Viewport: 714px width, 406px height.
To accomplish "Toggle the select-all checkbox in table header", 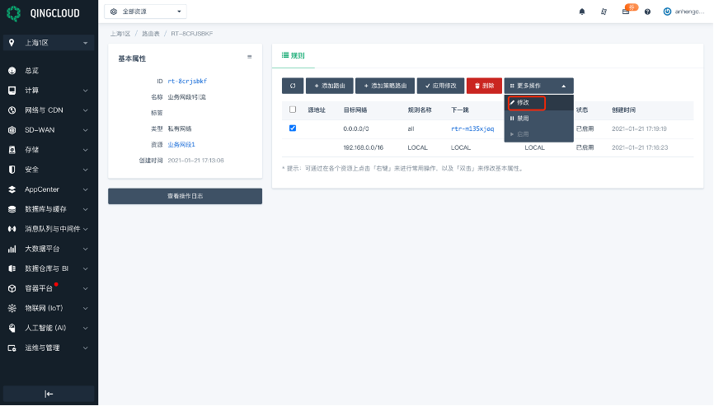I will pos(293,110).
